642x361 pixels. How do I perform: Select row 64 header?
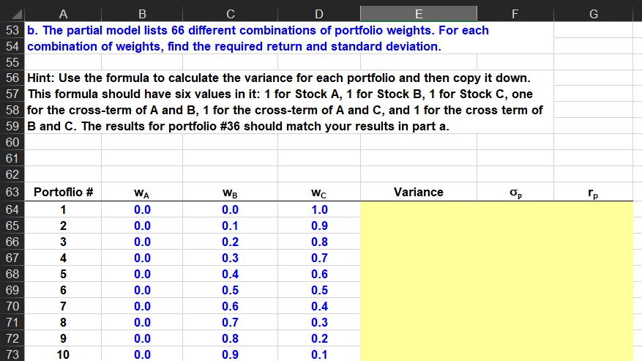click(12, 209)
